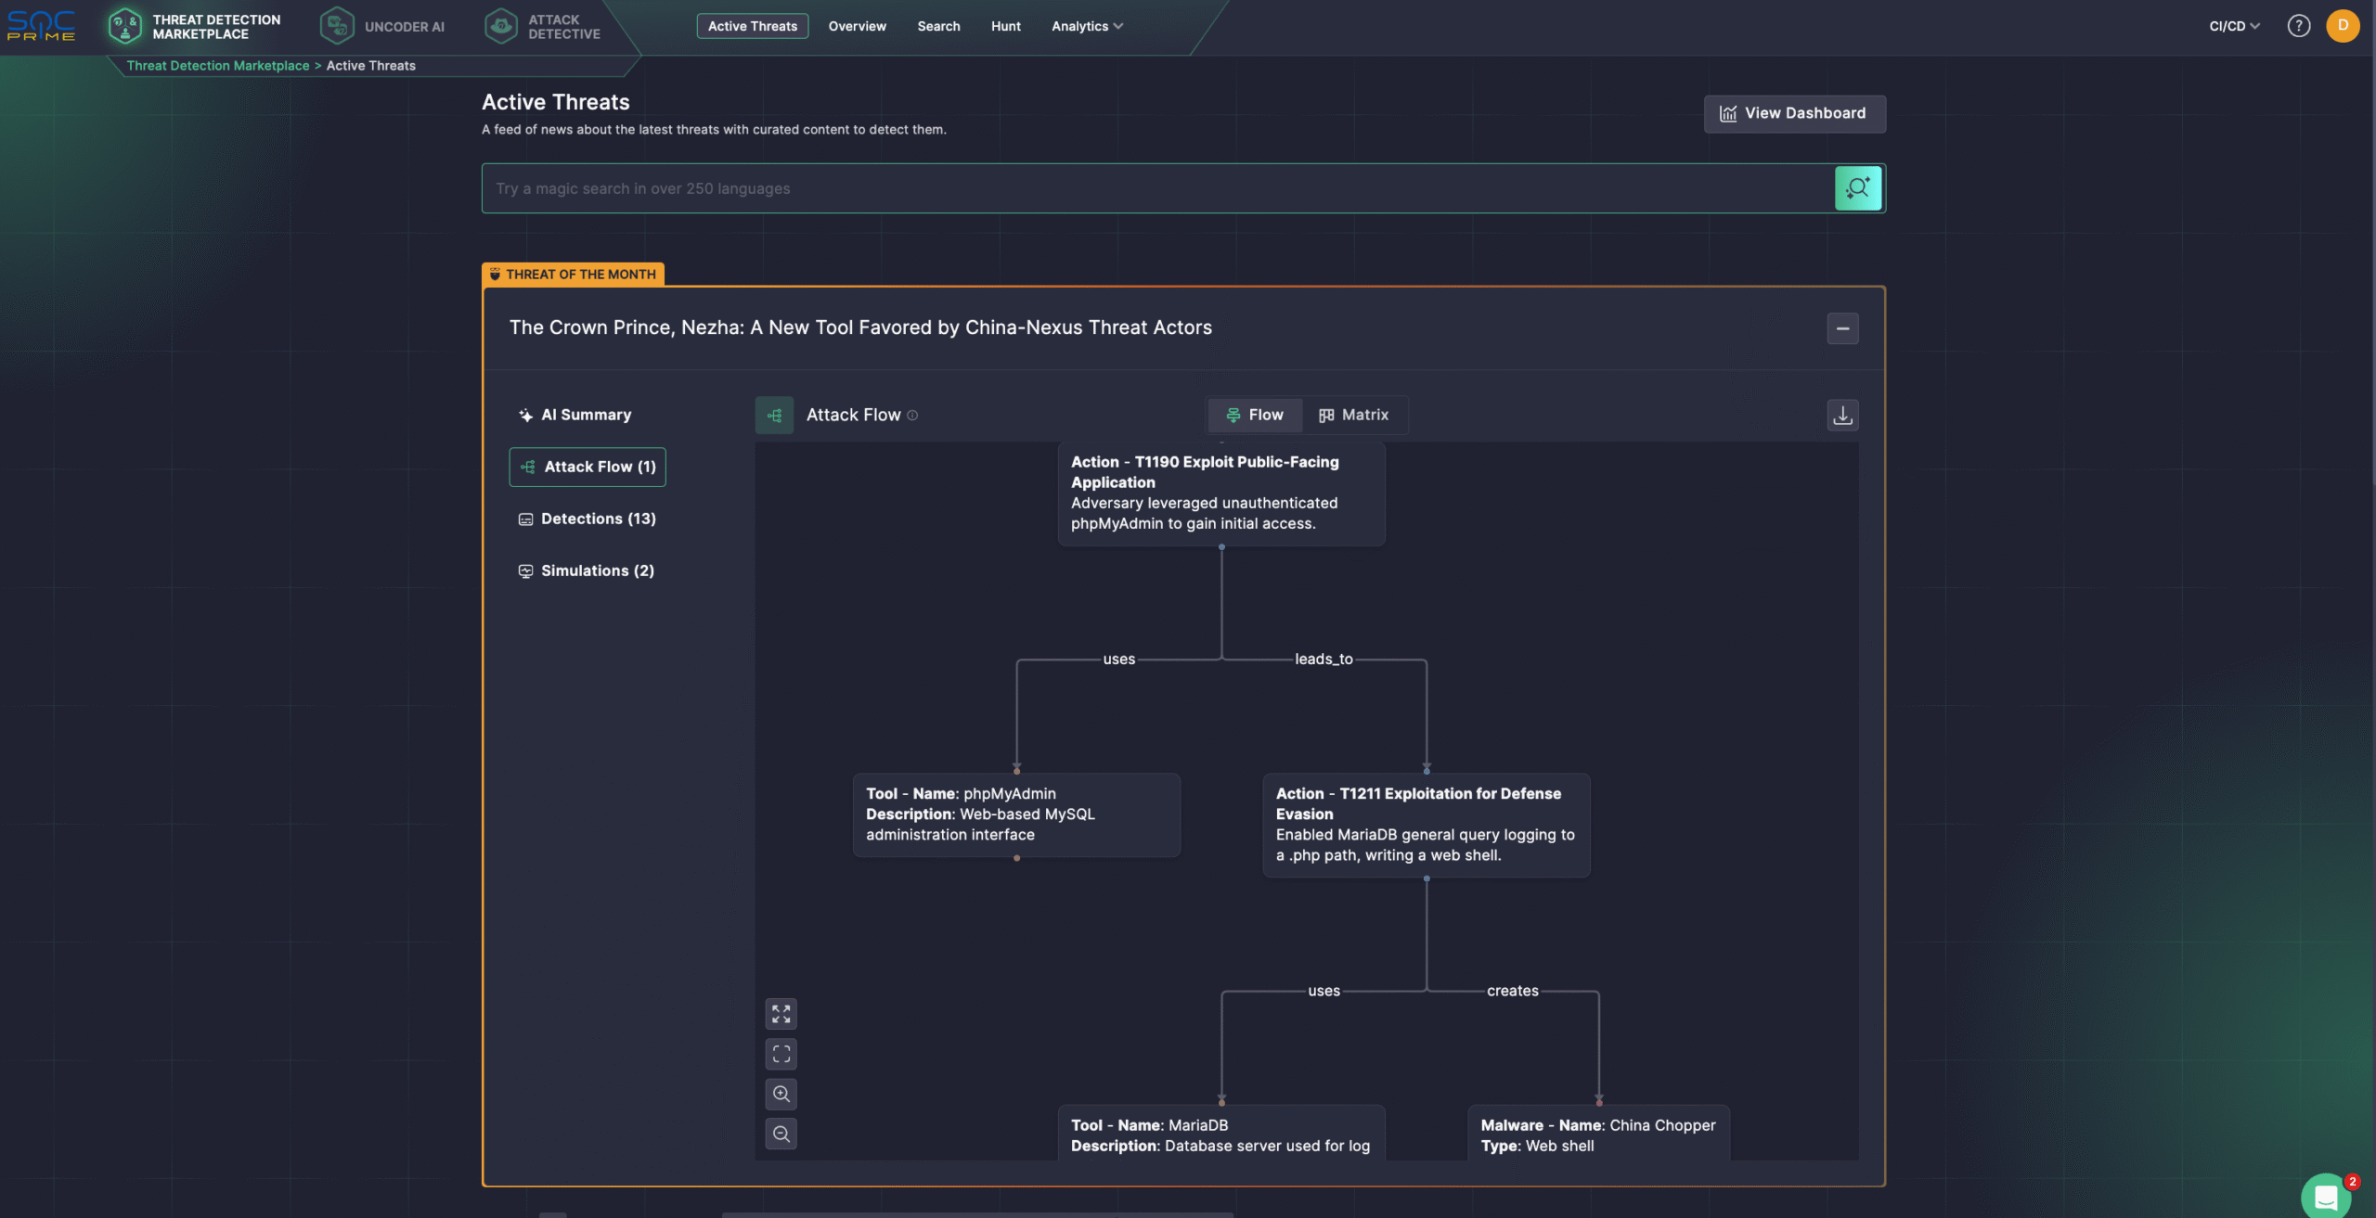The image size is (2376, 1218).
Task: Click the magic search icon button
Action: 1857,188
